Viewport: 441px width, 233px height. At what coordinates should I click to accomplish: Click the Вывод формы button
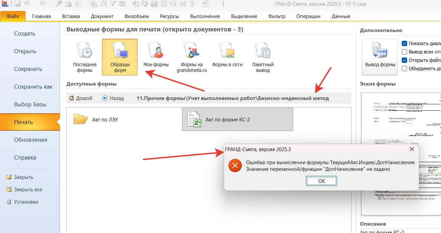coord(380,57)
